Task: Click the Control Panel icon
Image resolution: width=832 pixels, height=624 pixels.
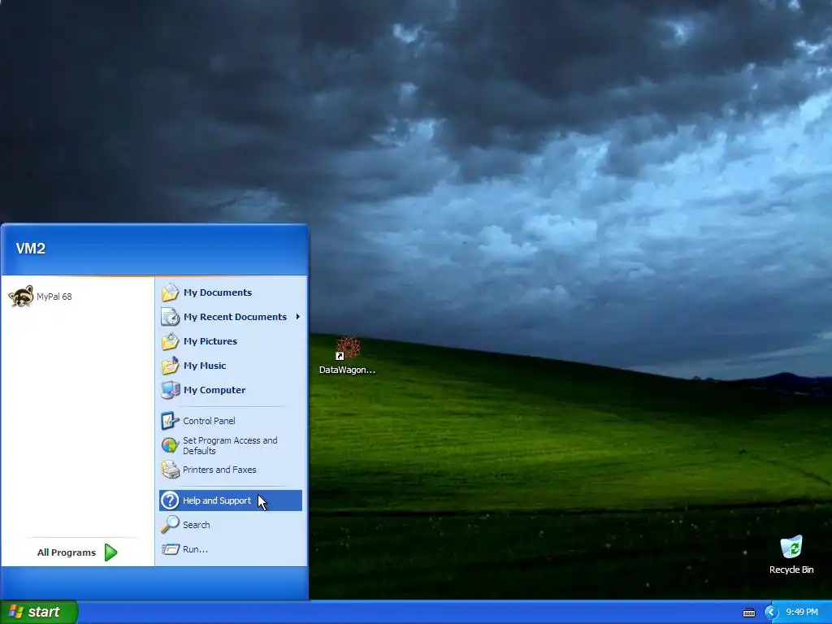Action: pos(170,421)
